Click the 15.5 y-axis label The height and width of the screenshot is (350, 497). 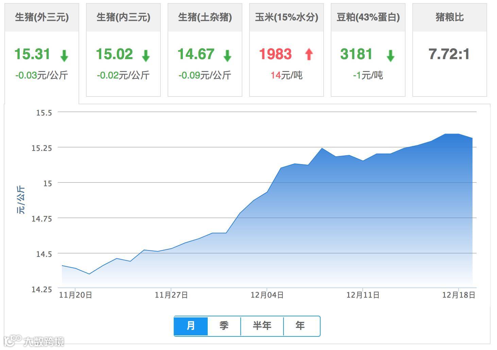coord(44,113)
